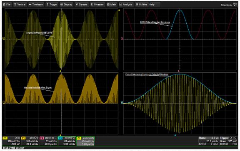Click the pink triangle marker under the upper-right grid
This screenshot has width=240, height=151.
[x=178, y=71]
